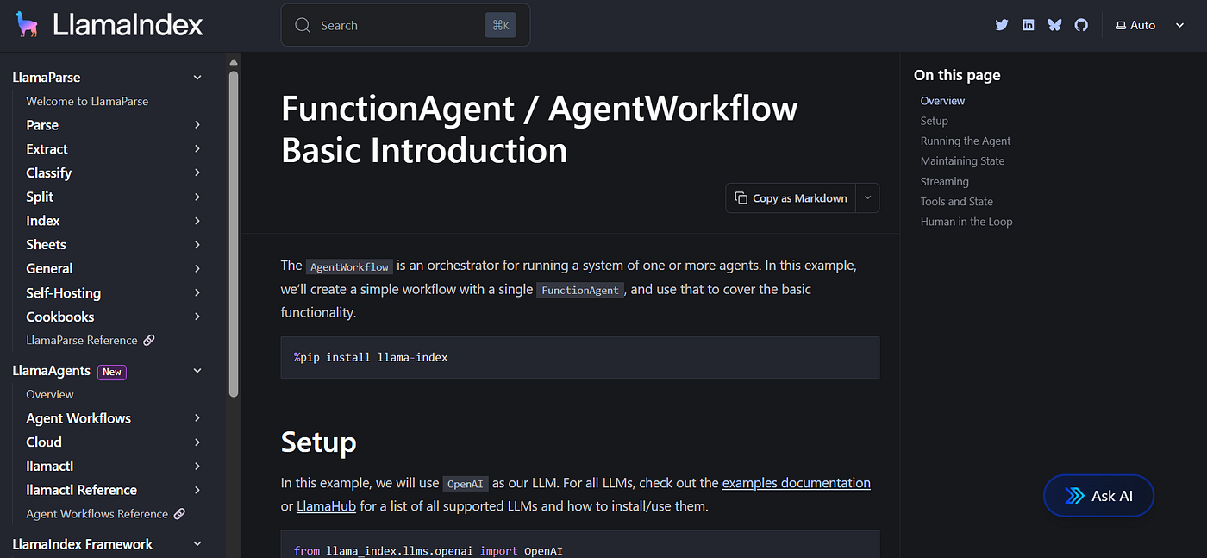Click the LlamaIndex llama logo
This screenshot has width=1207, height=558.
click(27, 24)
